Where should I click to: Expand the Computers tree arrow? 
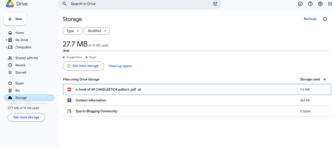pyautogui.click(x=7, y=47)
